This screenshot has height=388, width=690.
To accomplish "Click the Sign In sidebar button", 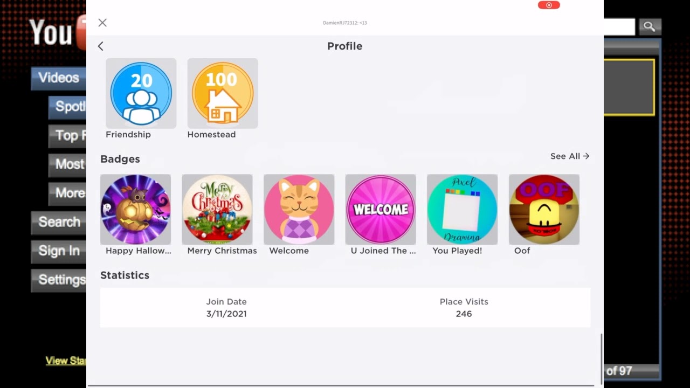I will pos(59,251).
